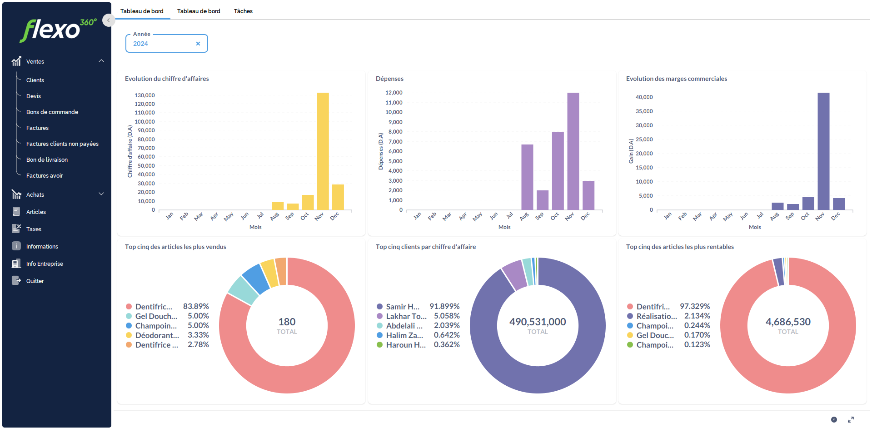Click the Info Entreprise building icon
Viewport: 872px width, 428px height.
click(16, 264)
